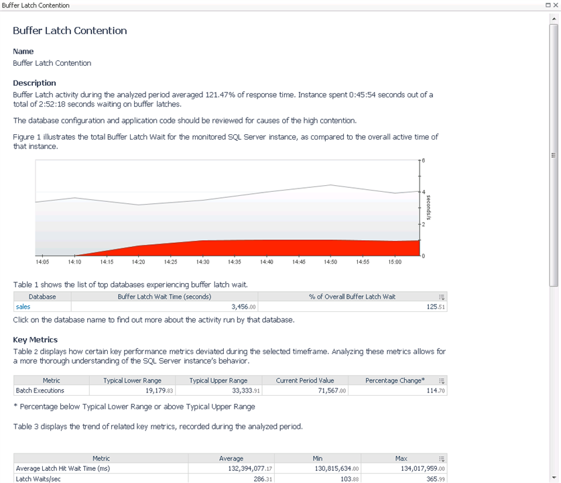This screenshot has width=561, height=483.
Task: Maximize the Buffer Latch Contention panel
Action: point(548,5)
